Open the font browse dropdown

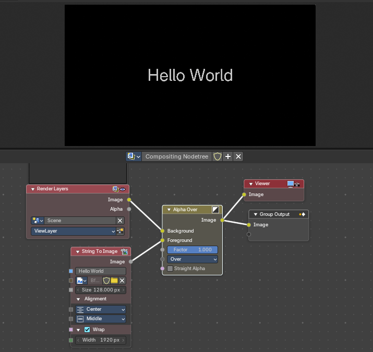pyautogui.click(x=81, y=281)
